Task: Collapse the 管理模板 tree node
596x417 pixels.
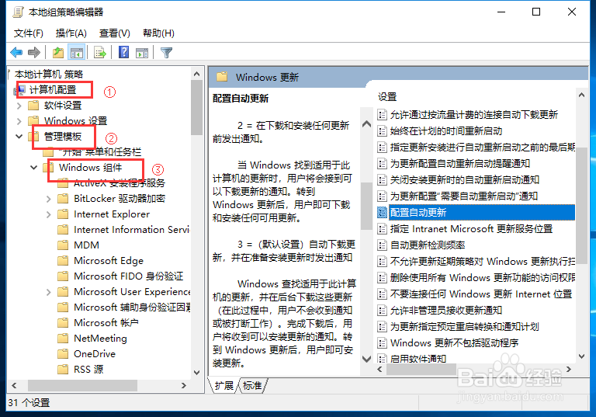Action: pos(19,136)
